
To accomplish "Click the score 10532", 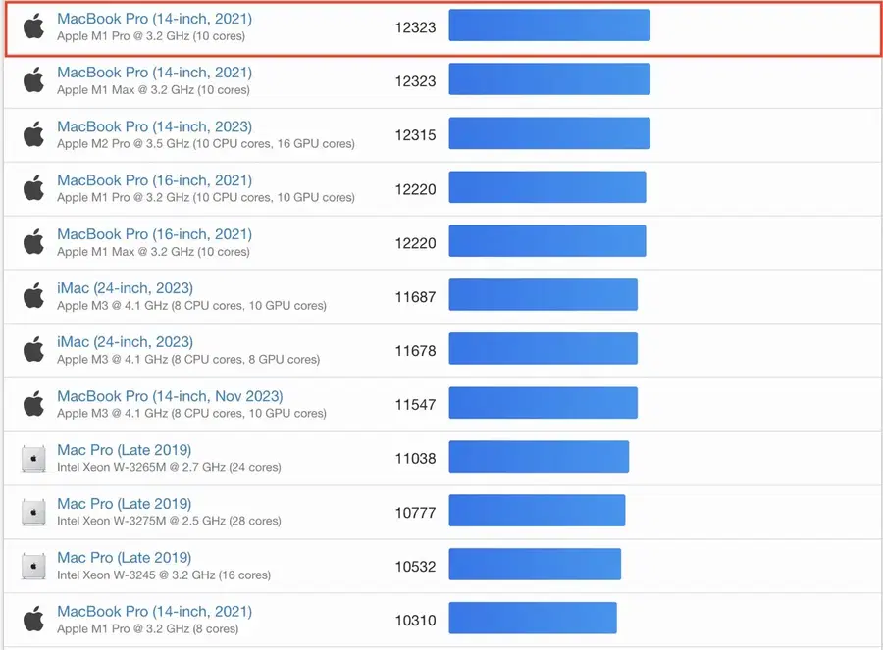I will point(416,566).
